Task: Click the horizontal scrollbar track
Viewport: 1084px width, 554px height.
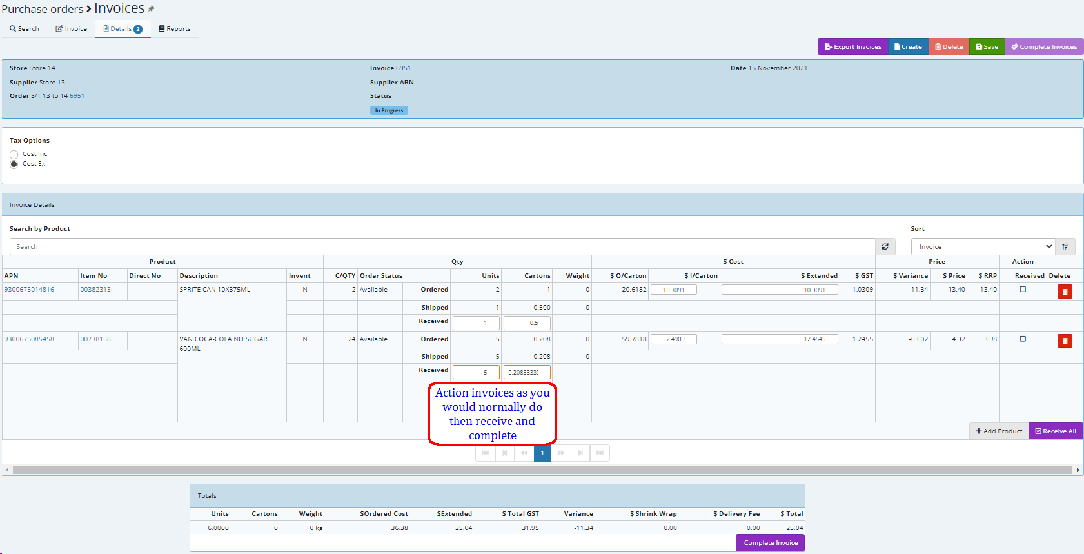Action: pyautogui.click(x=542, y=470)
